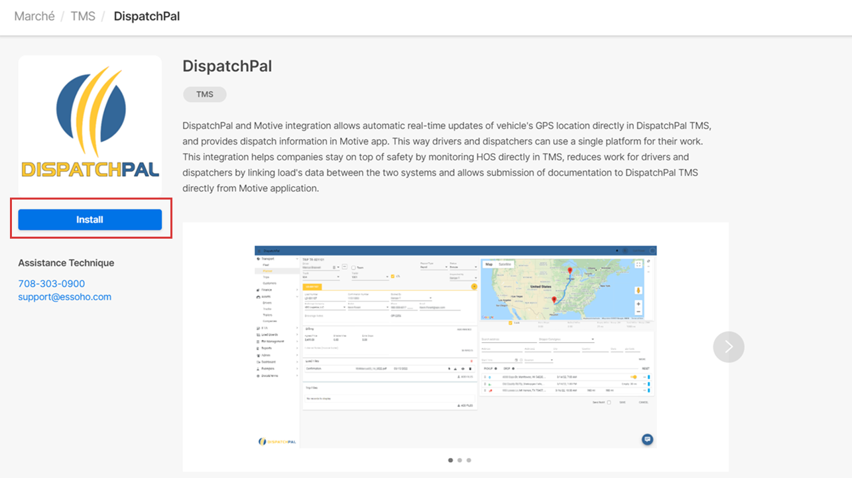Click the red Chicago map pin marker
This screenshot has width=852, height=478.
[569, 271]
